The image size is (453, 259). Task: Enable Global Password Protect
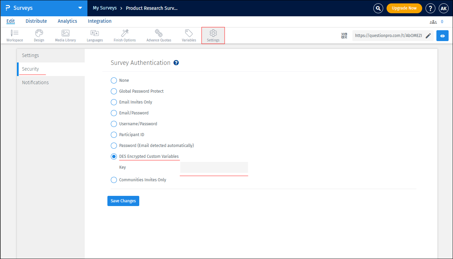(114, 91)
